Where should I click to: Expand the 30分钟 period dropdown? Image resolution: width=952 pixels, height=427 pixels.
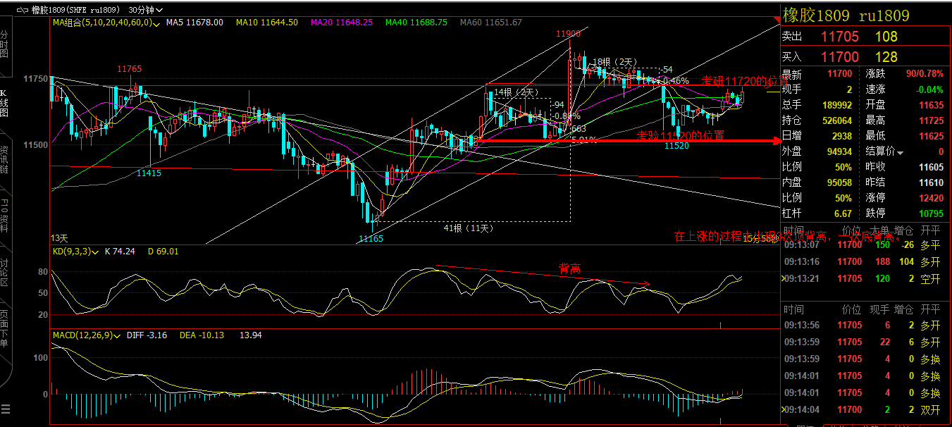tap(146, 11)
